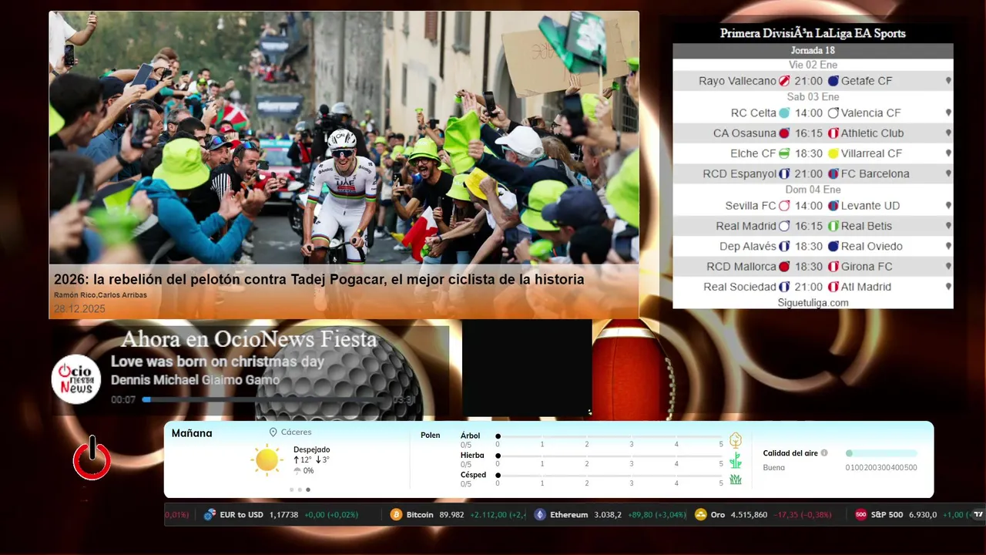986x555 pixels.
Task: Click the Césped grass pollen icon
Action: point(736,479)
